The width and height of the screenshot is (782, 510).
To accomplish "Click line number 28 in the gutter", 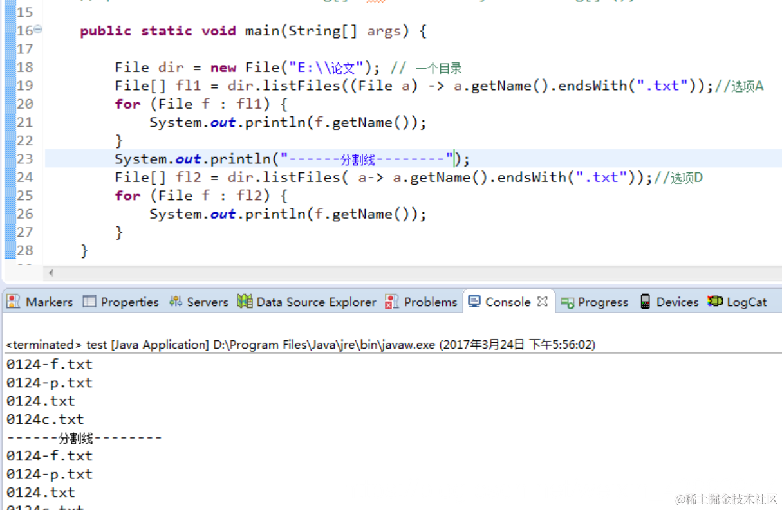I will 24,250.
